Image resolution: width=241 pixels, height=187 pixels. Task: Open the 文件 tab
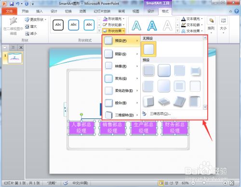(x=9, y=11)
